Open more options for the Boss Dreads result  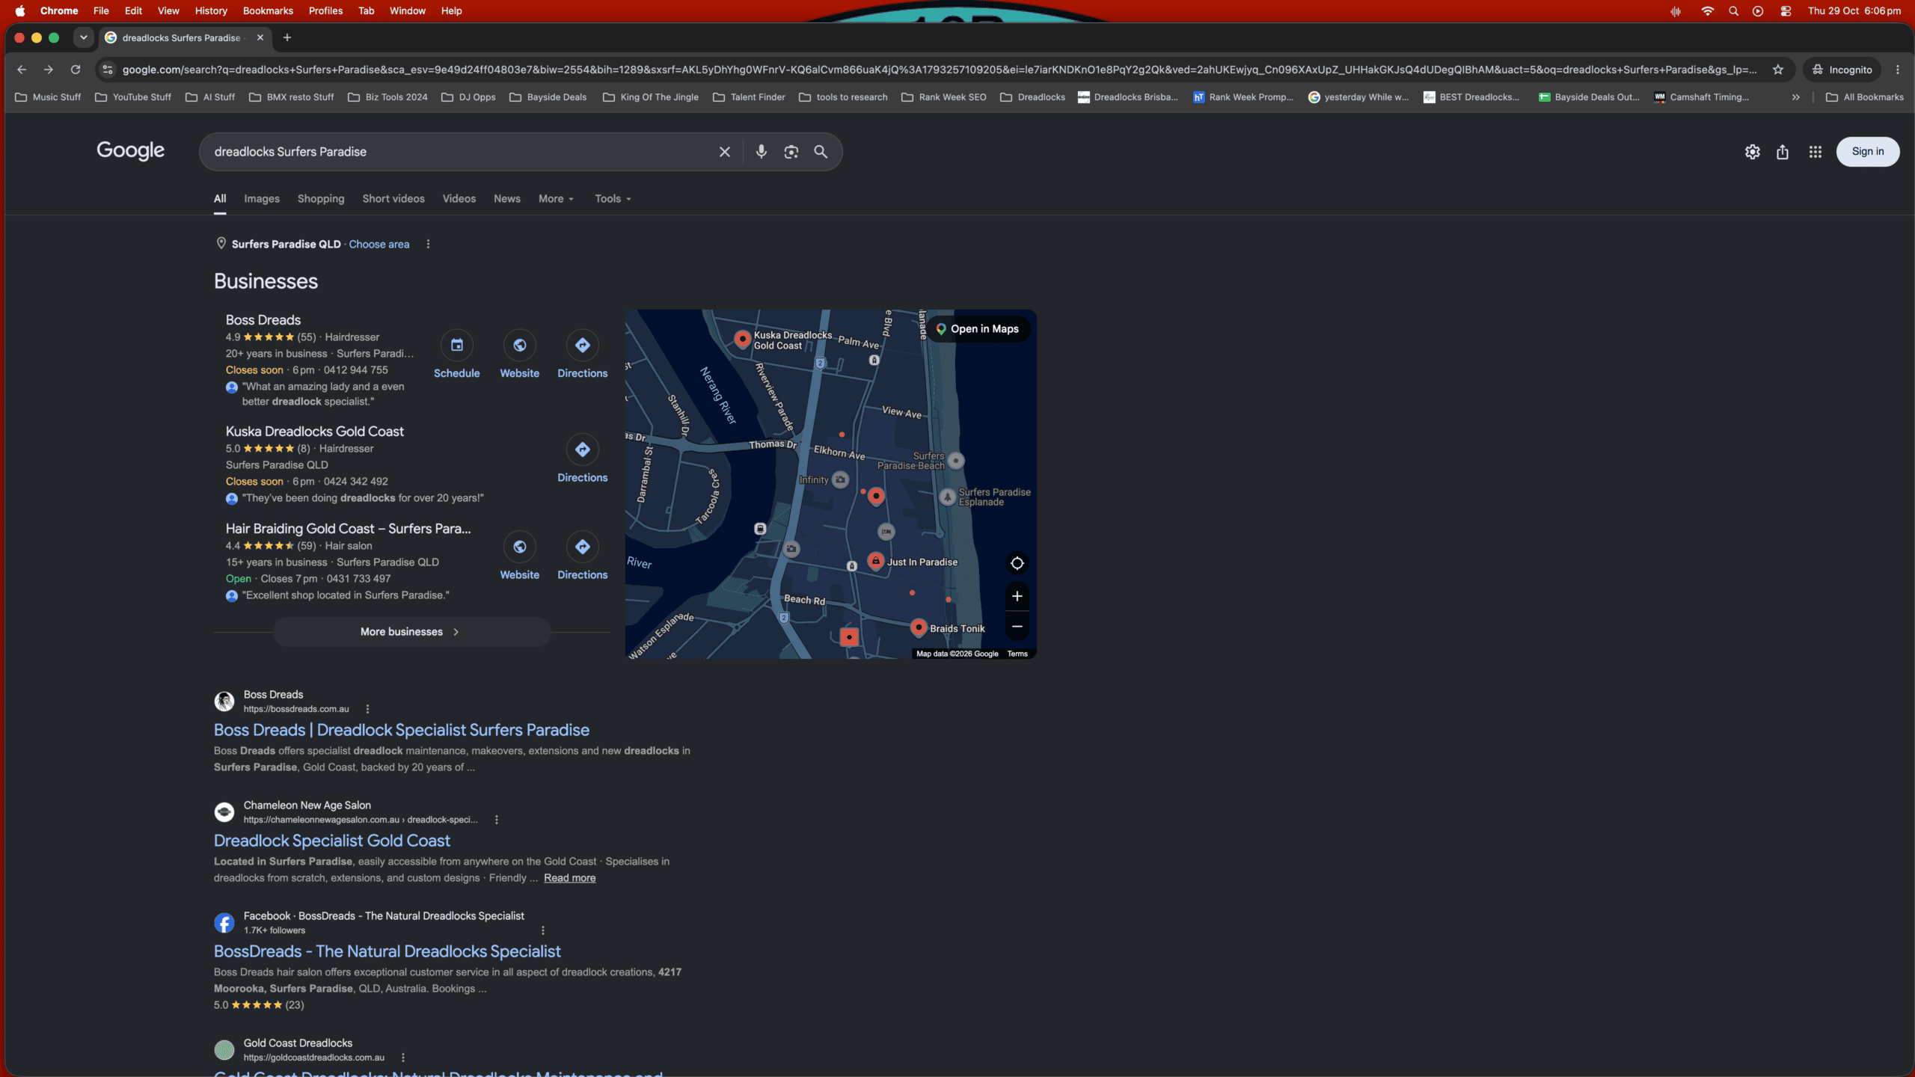pyautogui.click(x=367, y=709)
